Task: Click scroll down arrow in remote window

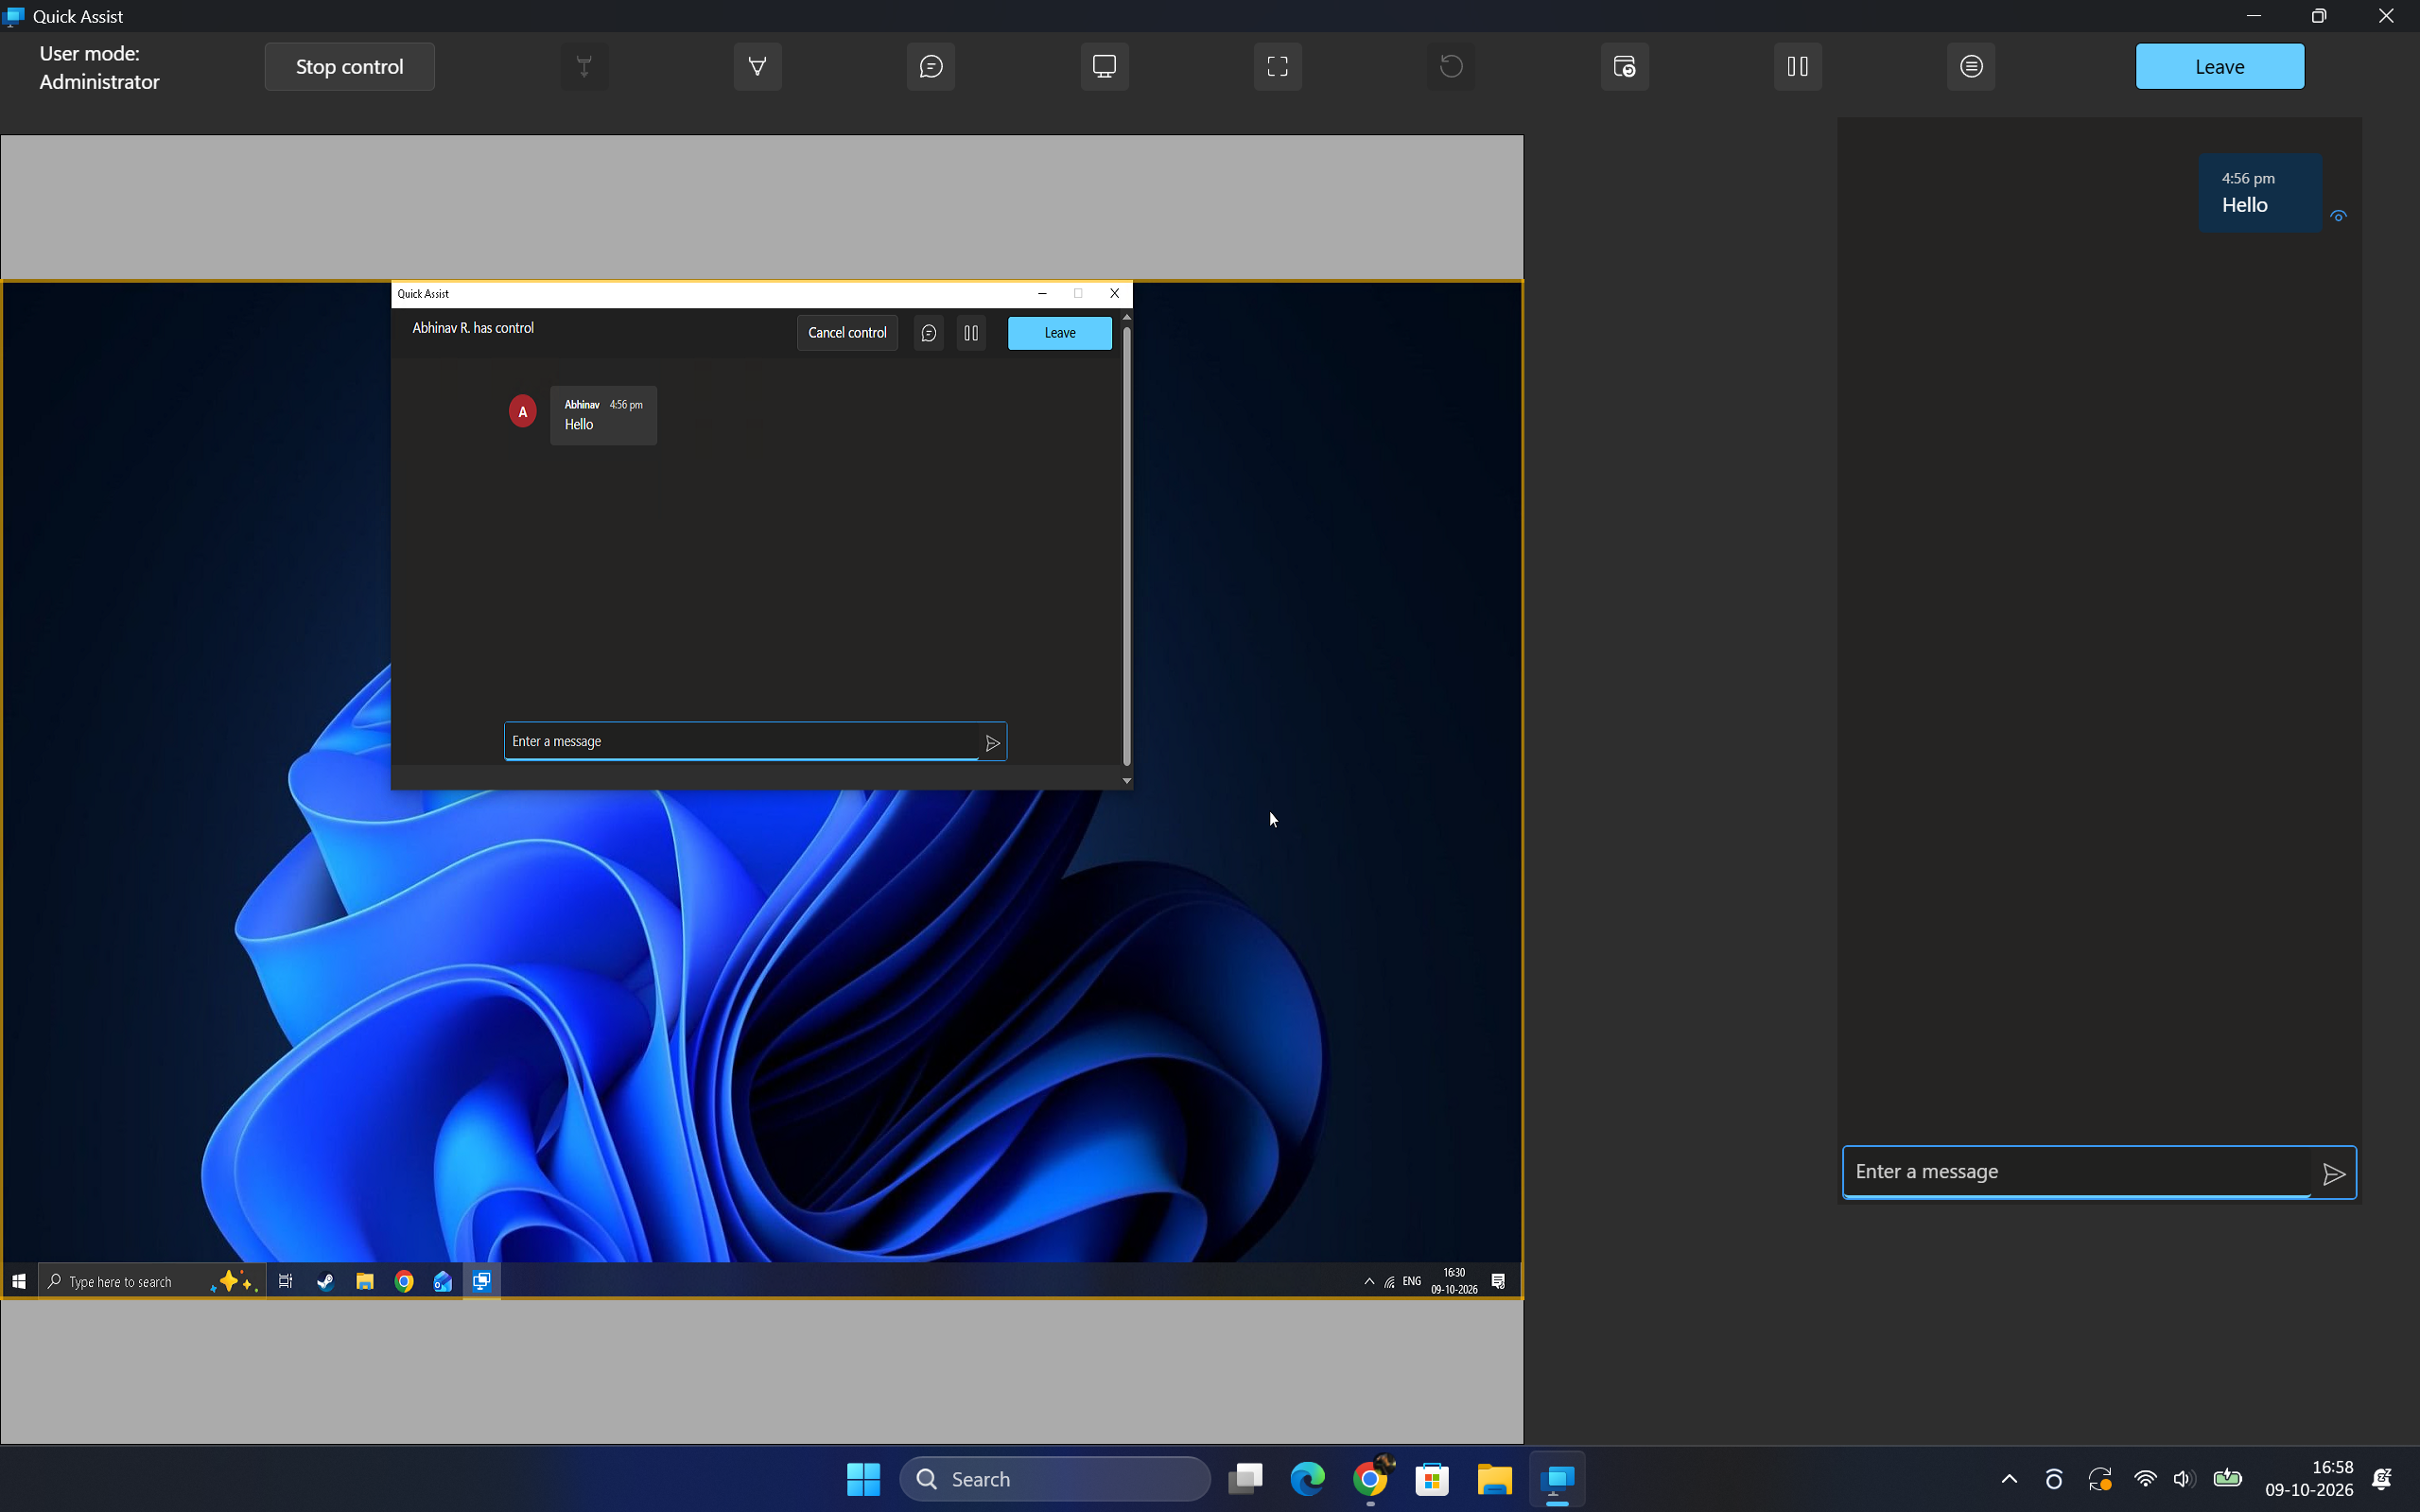Action: 1127,781
